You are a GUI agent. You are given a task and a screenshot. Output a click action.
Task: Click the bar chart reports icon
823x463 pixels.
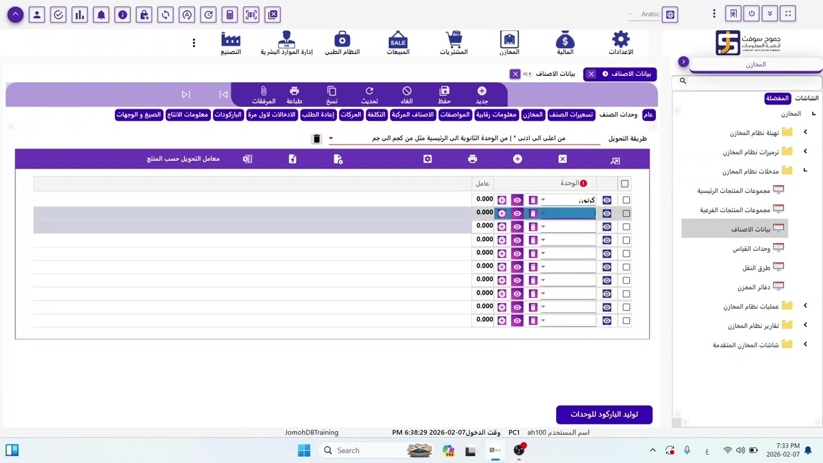80,14
